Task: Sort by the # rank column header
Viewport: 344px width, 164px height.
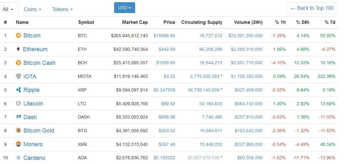Action: click(x=5, y=22)
